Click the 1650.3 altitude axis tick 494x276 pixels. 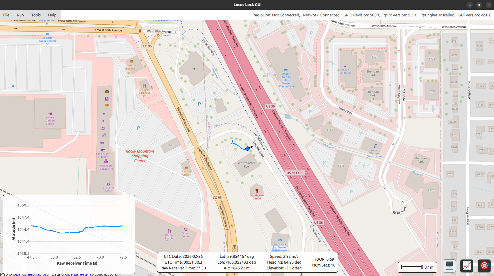(x=23, y=205)
